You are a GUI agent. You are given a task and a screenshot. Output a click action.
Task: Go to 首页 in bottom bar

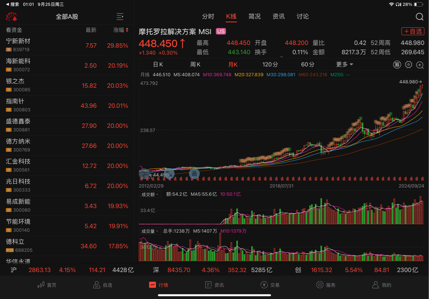click(47, 285)
